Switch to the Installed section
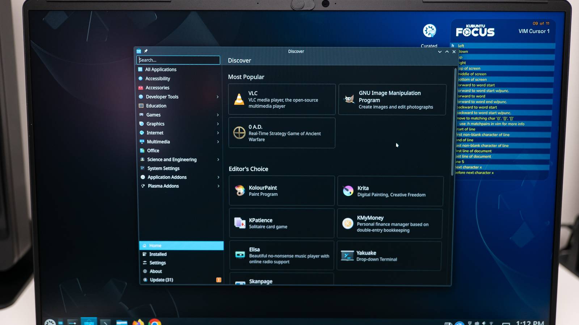Screen dimensions: 579x325 tap(158, 254)
